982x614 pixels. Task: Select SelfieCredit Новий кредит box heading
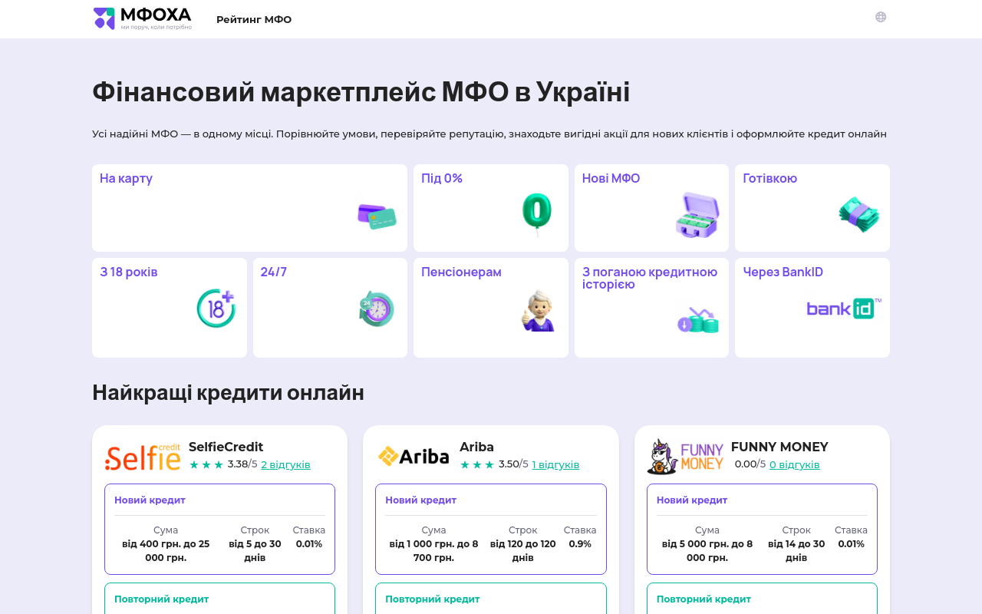point(150,500)
